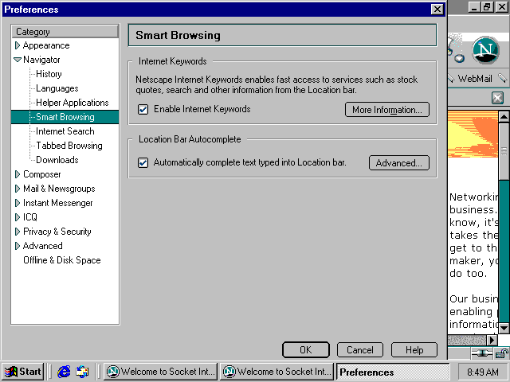Click the browser vertical scrollbar thumb
Image resolution: width=510 pixels, height=382 pixels.
tap(504, 150)
